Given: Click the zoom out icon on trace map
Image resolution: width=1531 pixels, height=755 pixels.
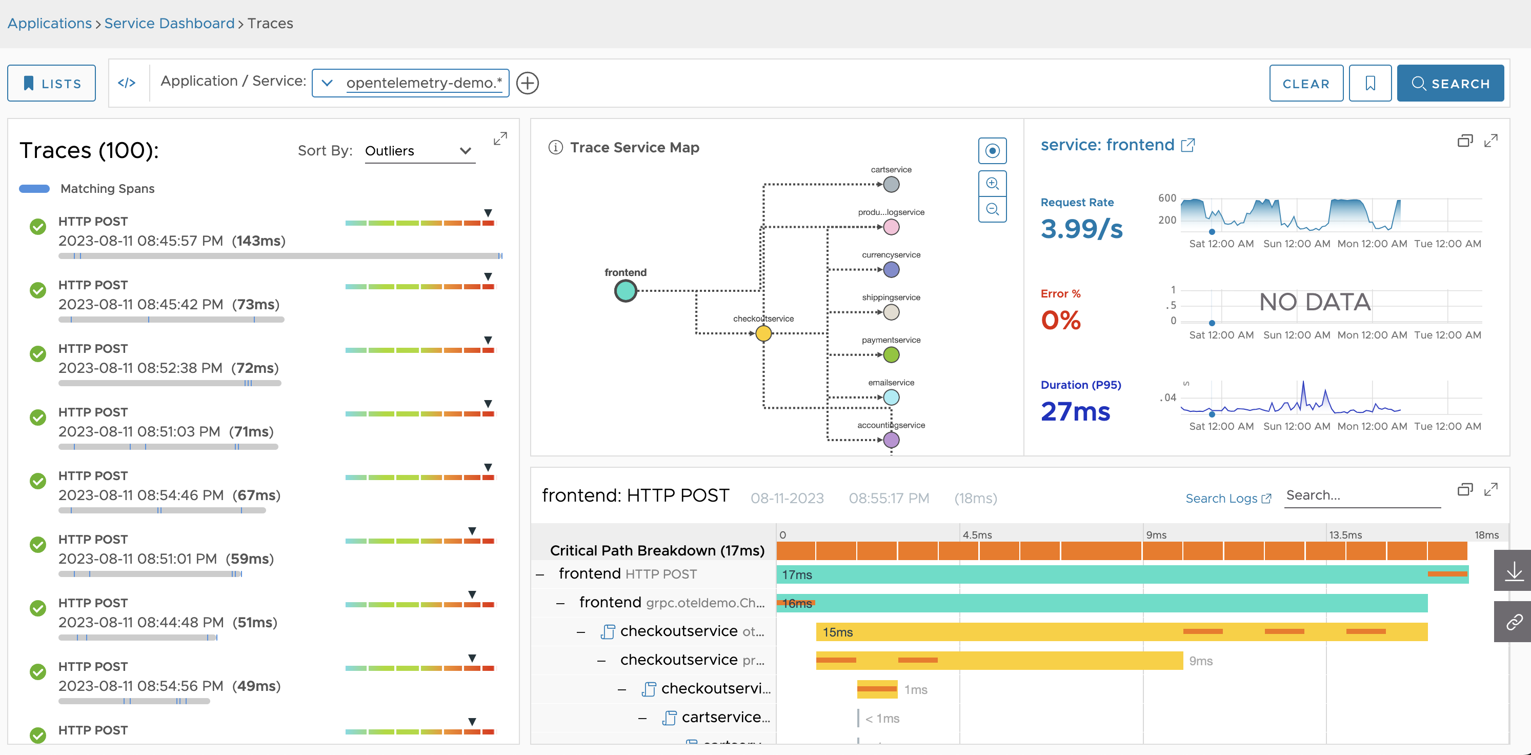Looking at the screenshot, I should (992, 209).
